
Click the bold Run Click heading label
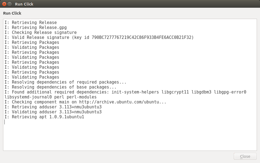12,13
